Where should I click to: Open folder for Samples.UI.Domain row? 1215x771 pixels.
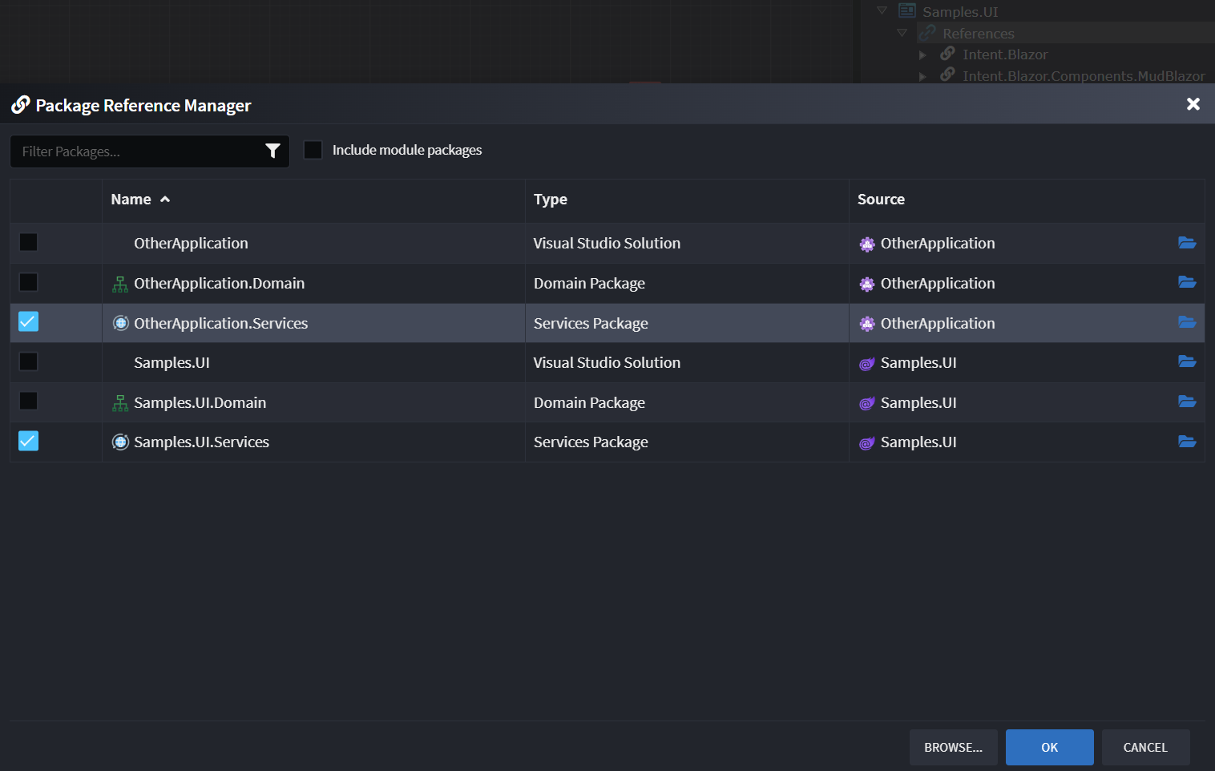pyautogui.click(x=1187, y=402)
